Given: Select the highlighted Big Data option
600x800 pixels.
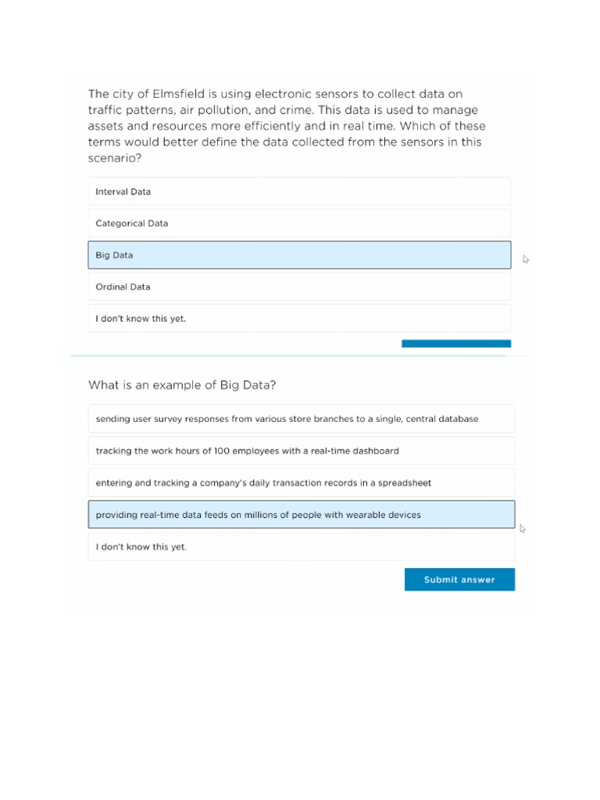Looking at the screenshot, I should (299, 255).
